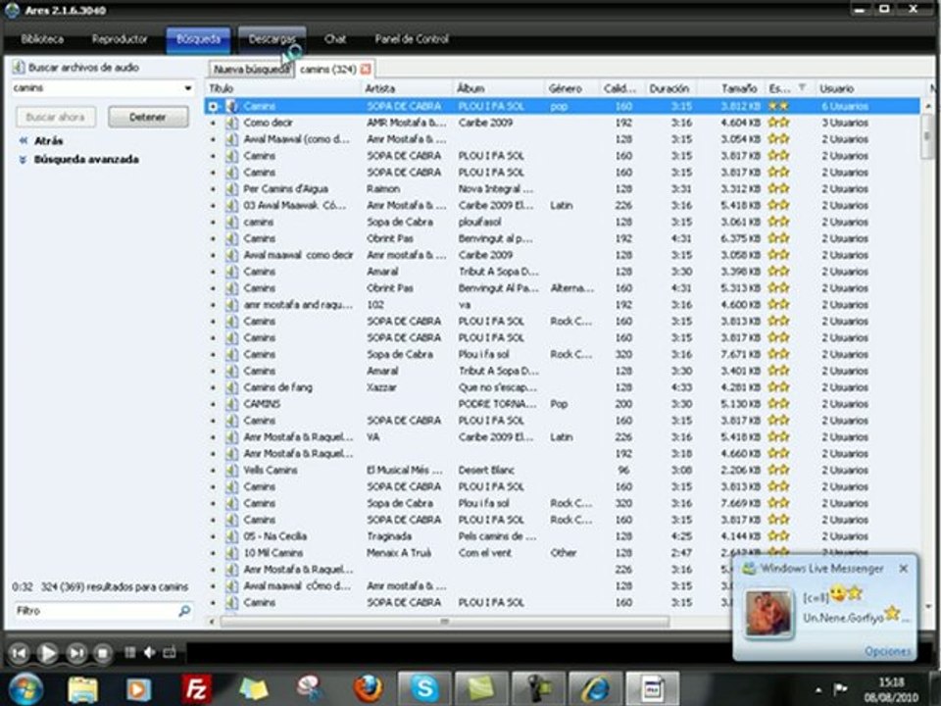Open Panel de Control tab
Viewport: 941px width, 706px height.
pos(412,39)
